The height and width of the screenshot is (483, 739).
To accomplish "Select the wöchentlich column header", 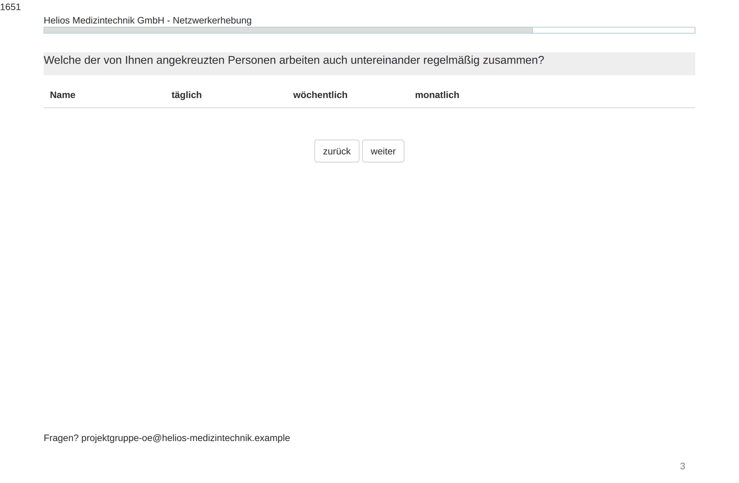I will [x=320, y=95].
